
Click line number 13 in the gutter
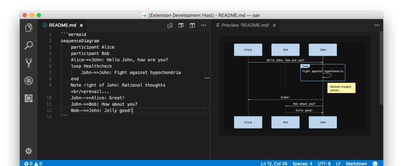pos(49,117)
